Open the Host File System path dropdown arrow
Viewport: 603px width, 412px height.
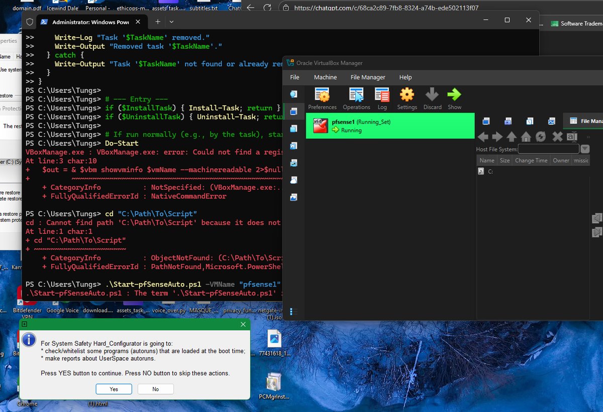pos(585,149)
